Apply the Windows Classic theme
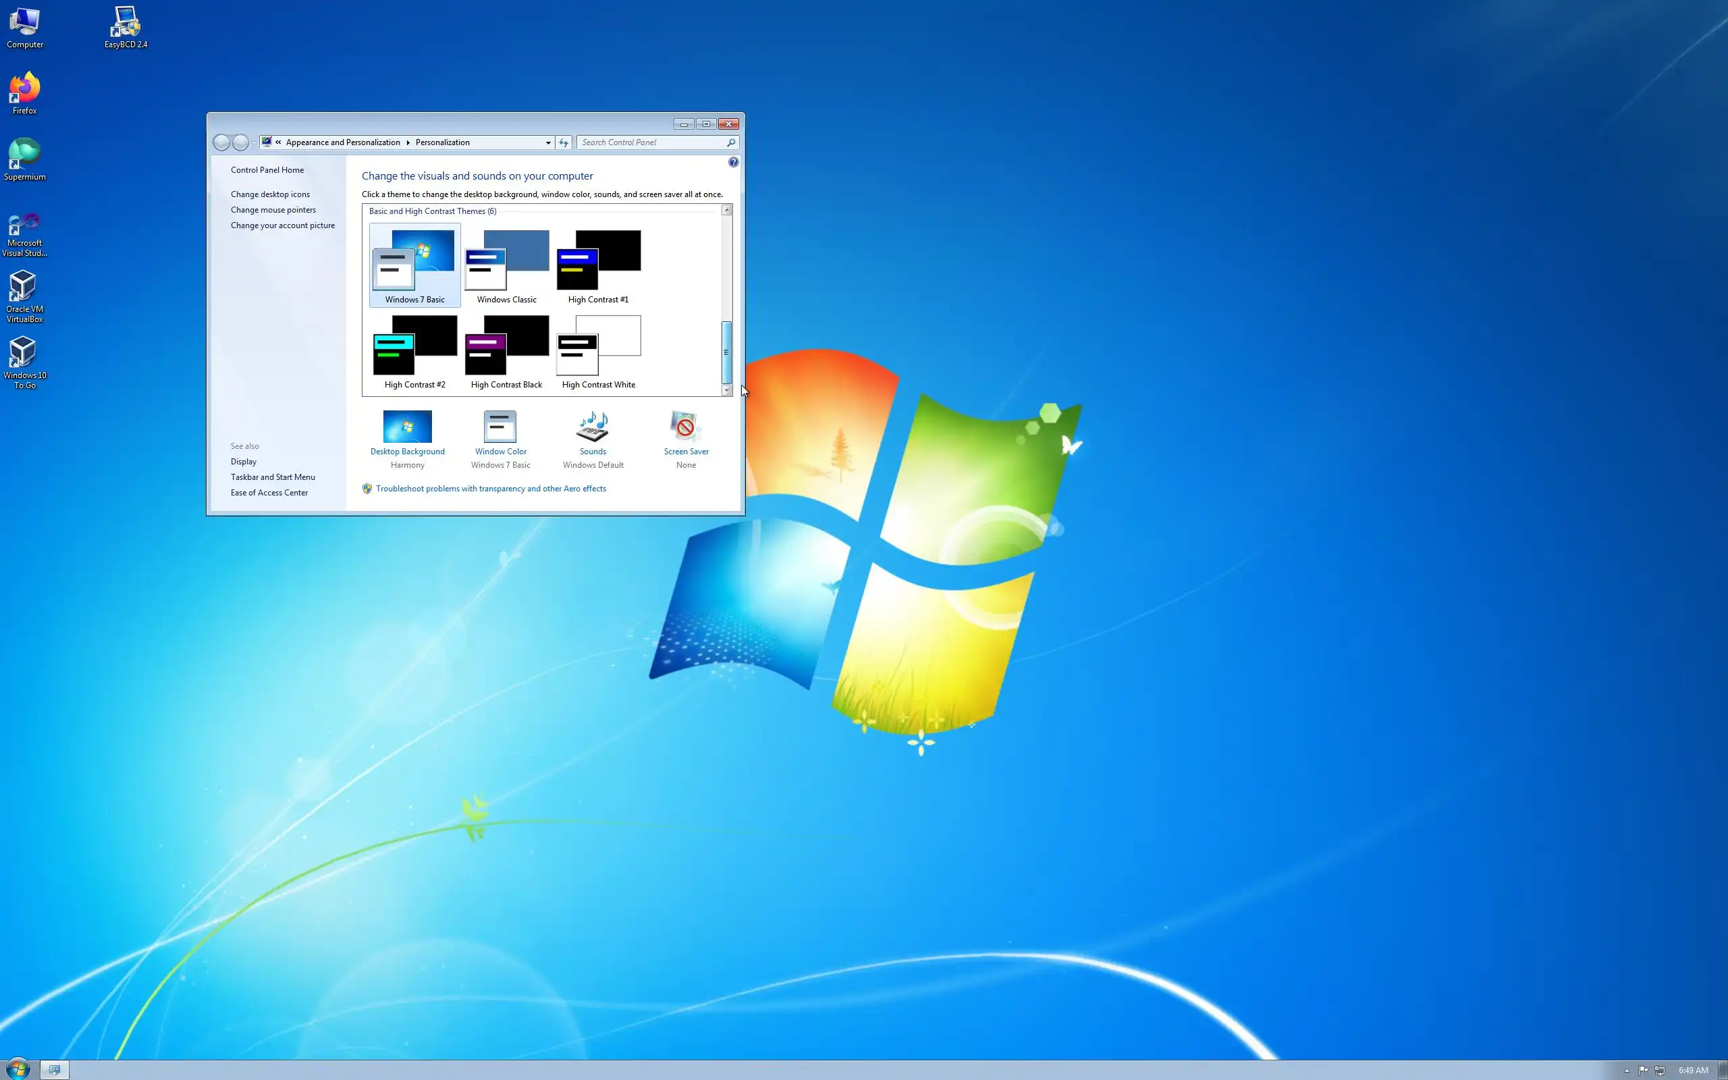 (x=506, y=266)
